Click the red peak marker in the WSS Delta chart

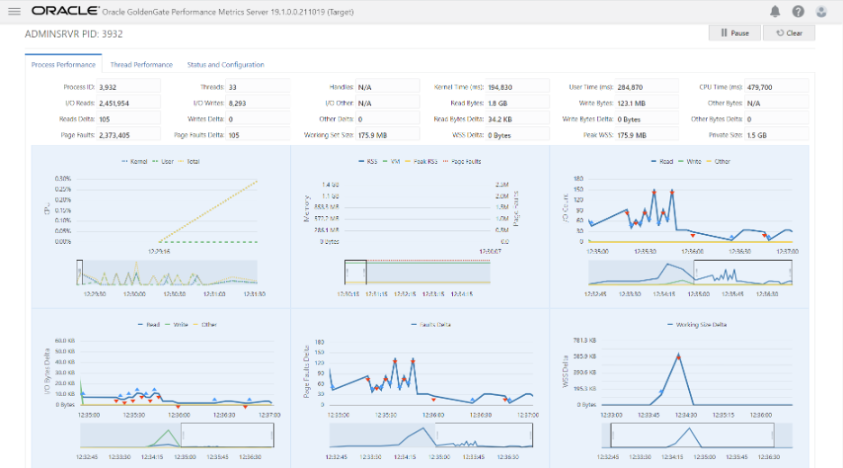click(x=678, y=357)
